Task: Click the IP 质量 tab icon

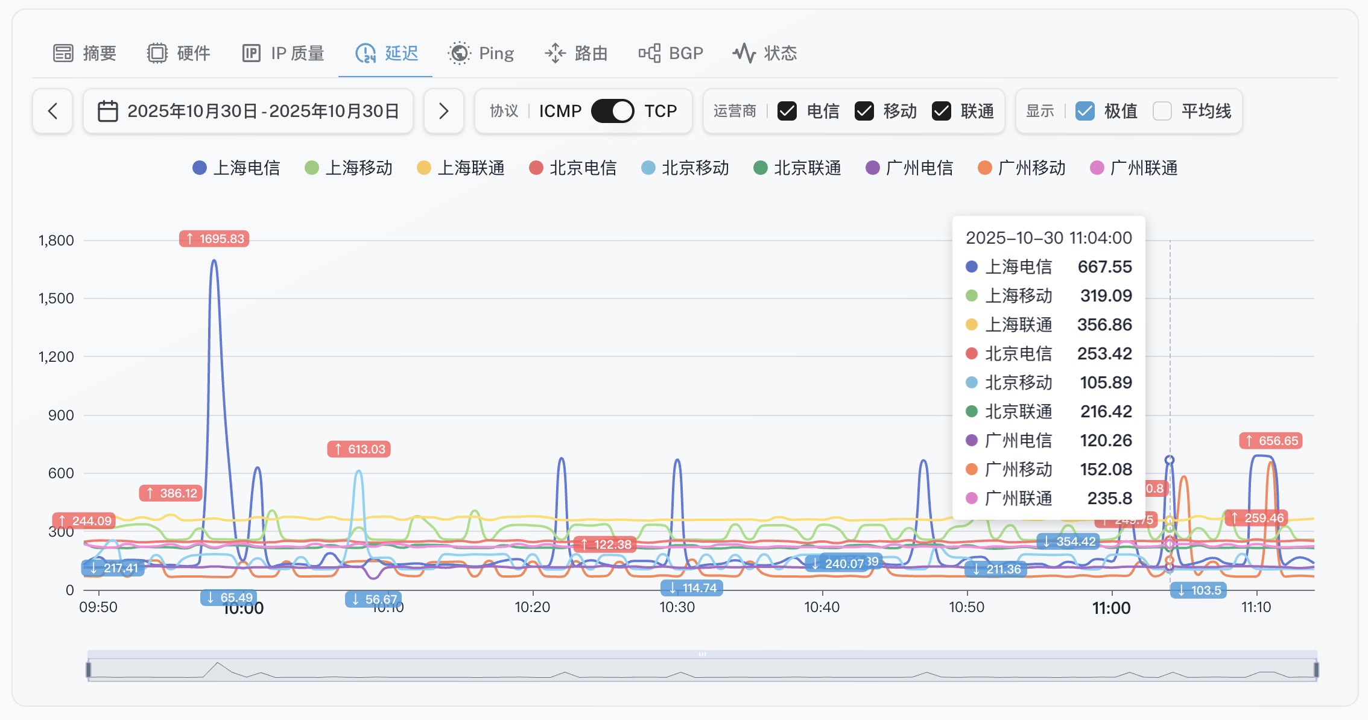Action: tap(251, 53)
